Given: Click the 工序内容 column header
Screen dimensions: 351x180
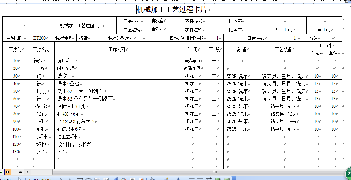Looking at the screenshot, I should point(117,49).
